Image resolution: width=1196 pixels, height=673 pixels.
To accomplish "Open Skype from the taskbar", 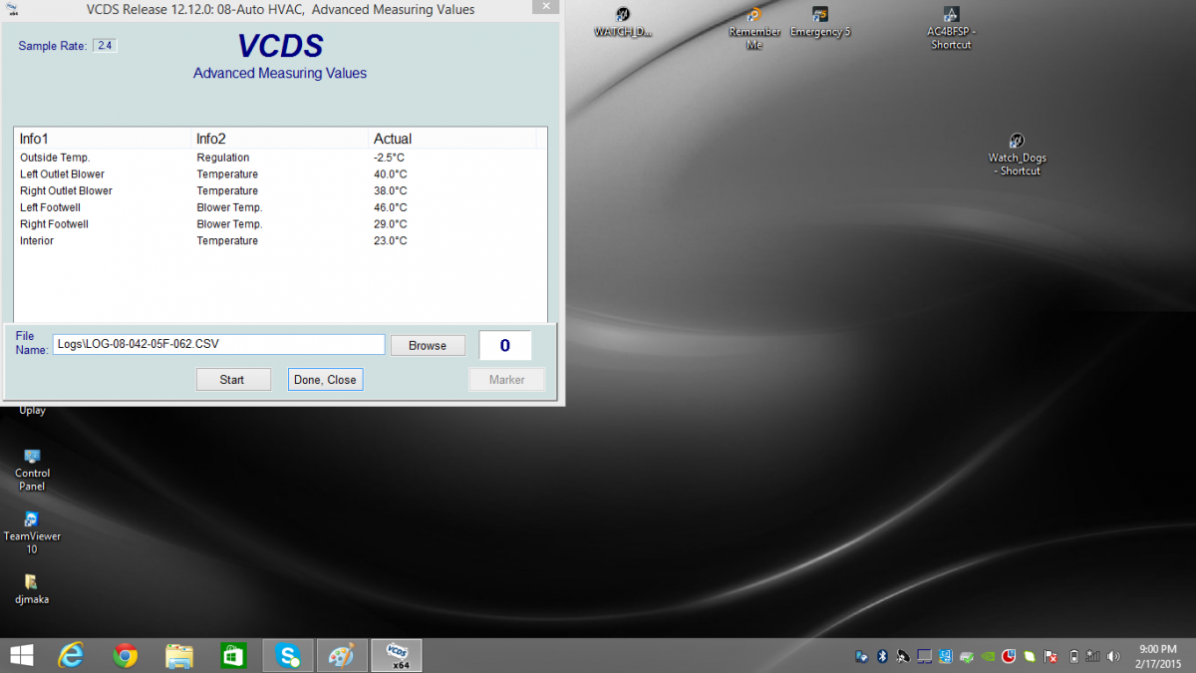I will (x=289, y=655).
